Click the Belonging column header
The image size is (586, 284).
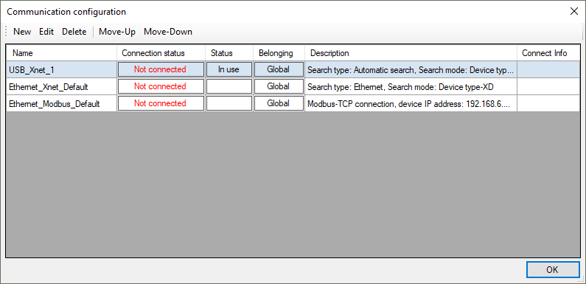tap(279, 53)
